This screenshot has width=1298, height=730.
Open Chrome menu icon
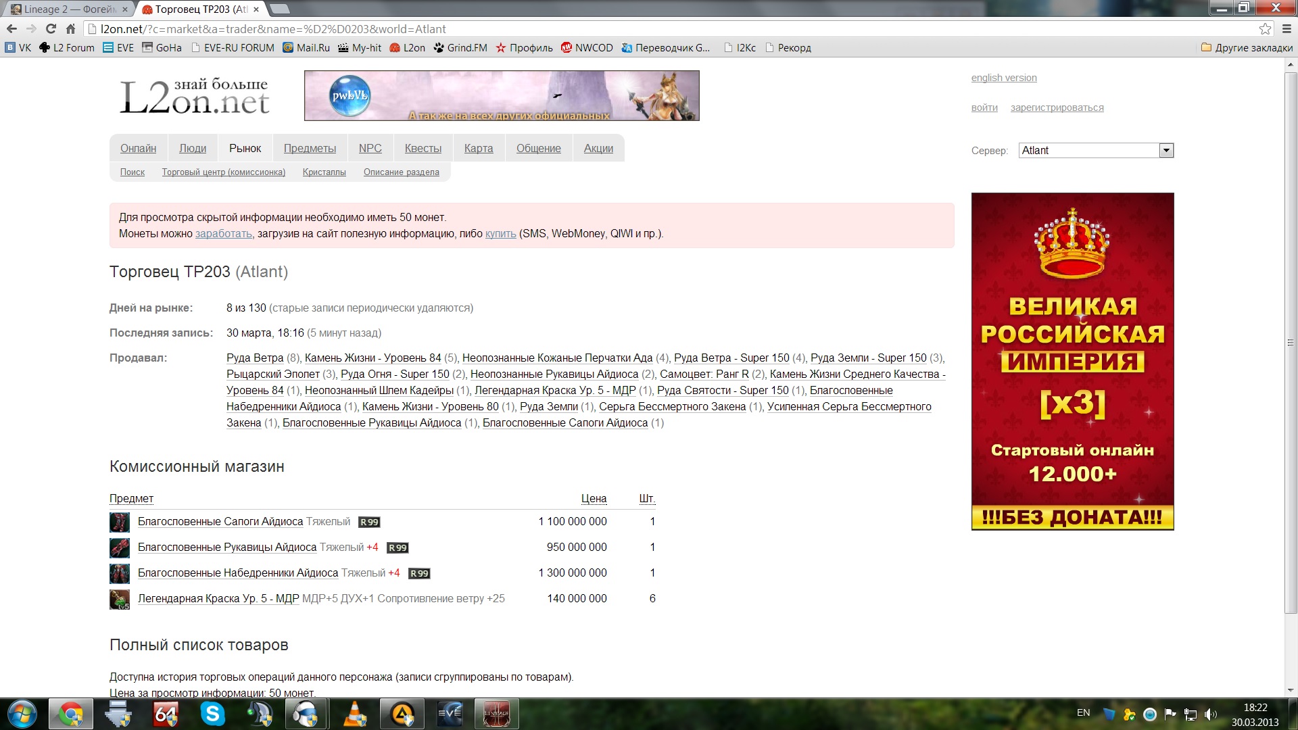pos(1287,28)
